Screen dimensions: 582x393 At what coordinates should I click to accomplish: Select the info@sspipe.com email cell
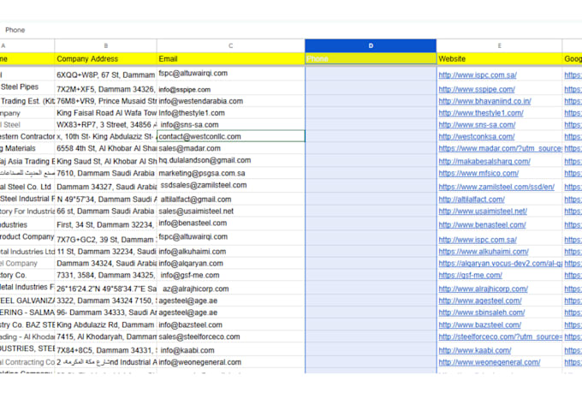click(230, 89)
